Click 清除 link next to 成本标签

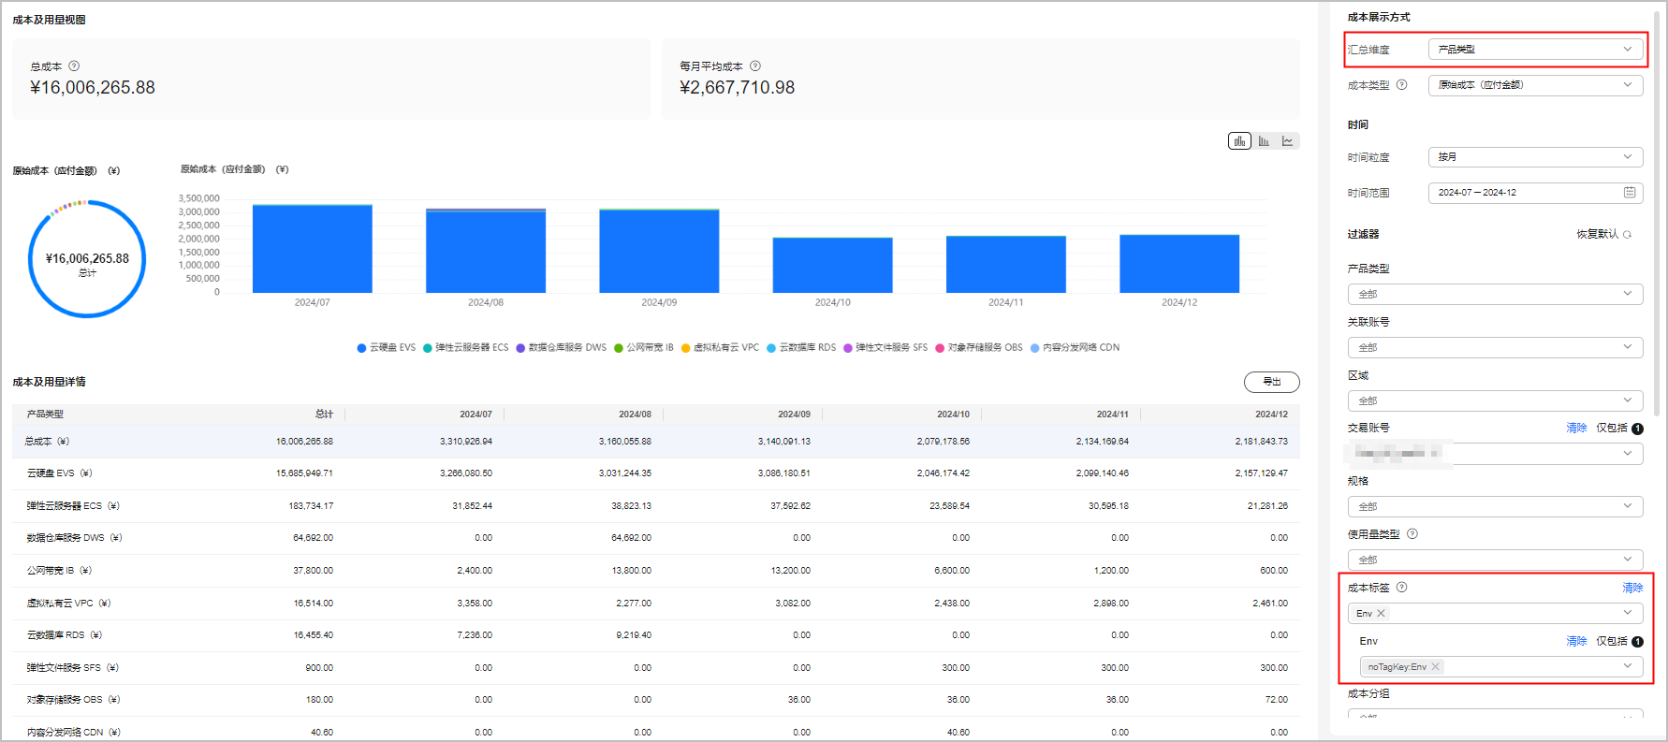(x=1631, y=588)
